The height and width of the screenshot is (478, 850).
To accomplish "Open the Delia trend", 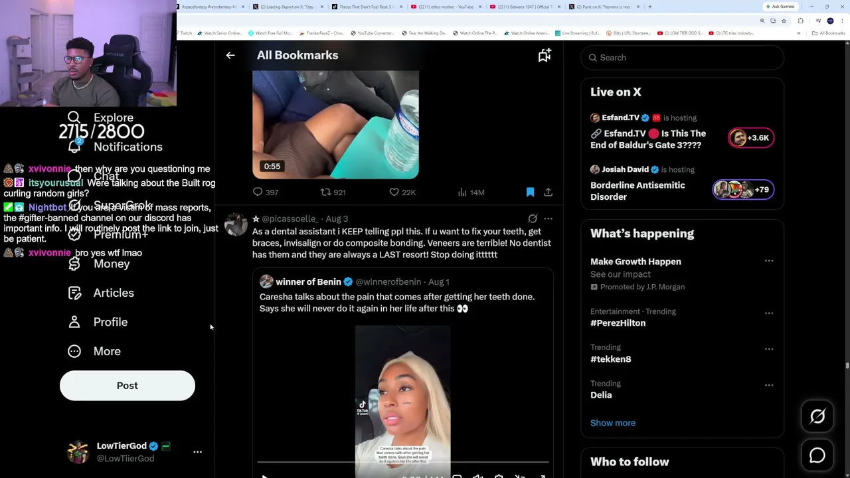I will click(x=601, y=395).
